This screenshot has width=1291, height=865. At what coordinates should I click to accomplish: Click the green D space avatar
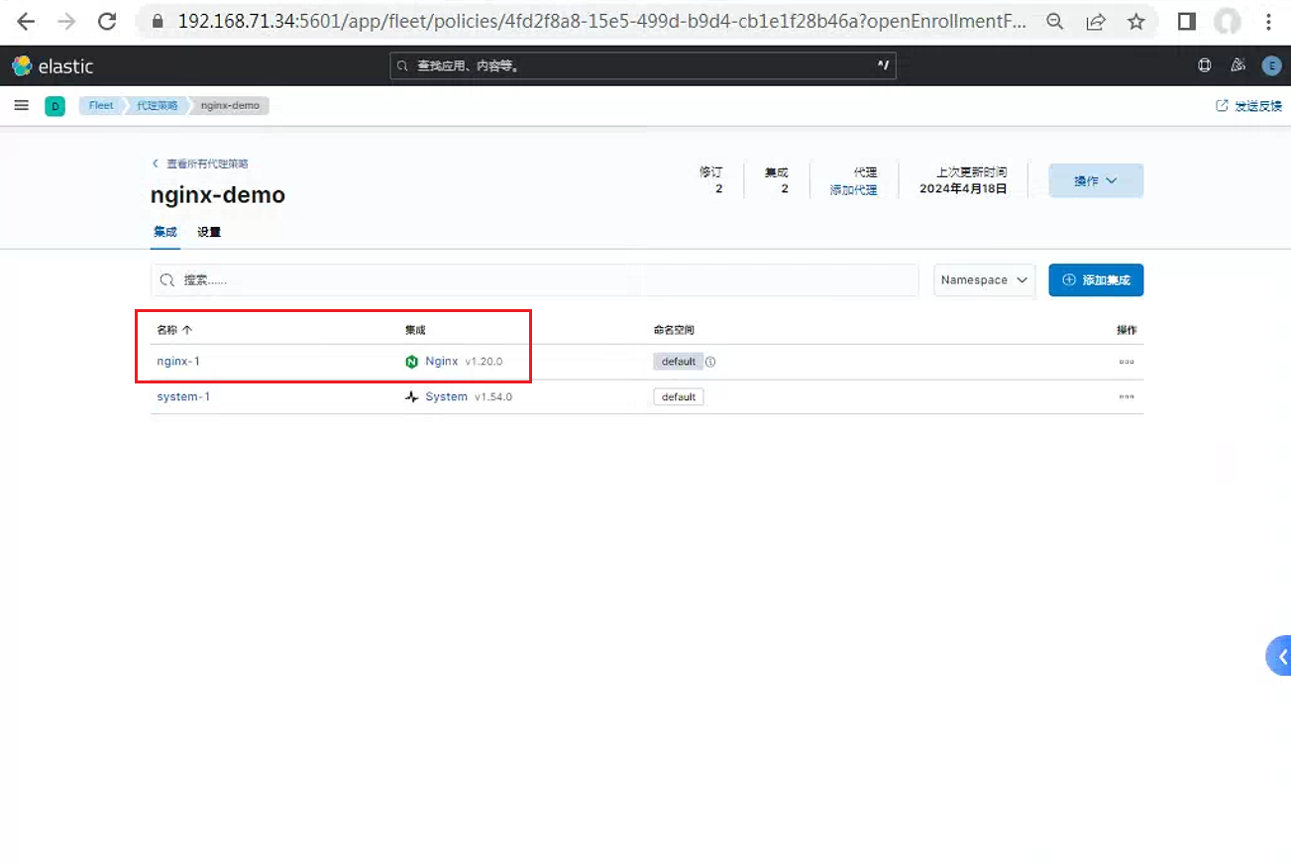click(x=54, y=106)
